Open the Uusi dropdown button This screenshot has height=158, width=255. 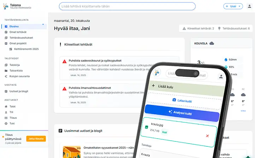pos(233,6)
